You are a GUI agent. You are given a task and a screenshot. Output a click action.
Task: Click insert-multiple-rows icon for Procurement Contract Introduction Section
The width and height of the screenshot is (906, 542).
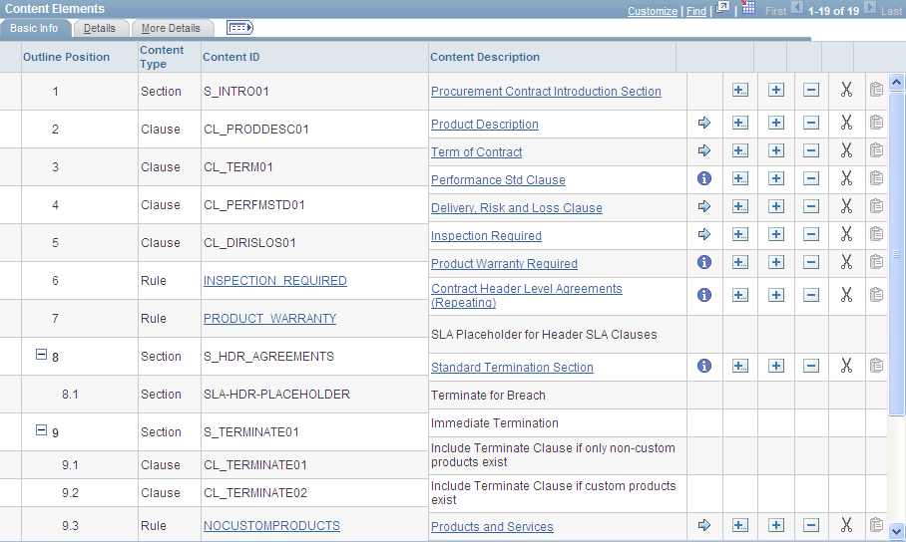click(739, 90)
